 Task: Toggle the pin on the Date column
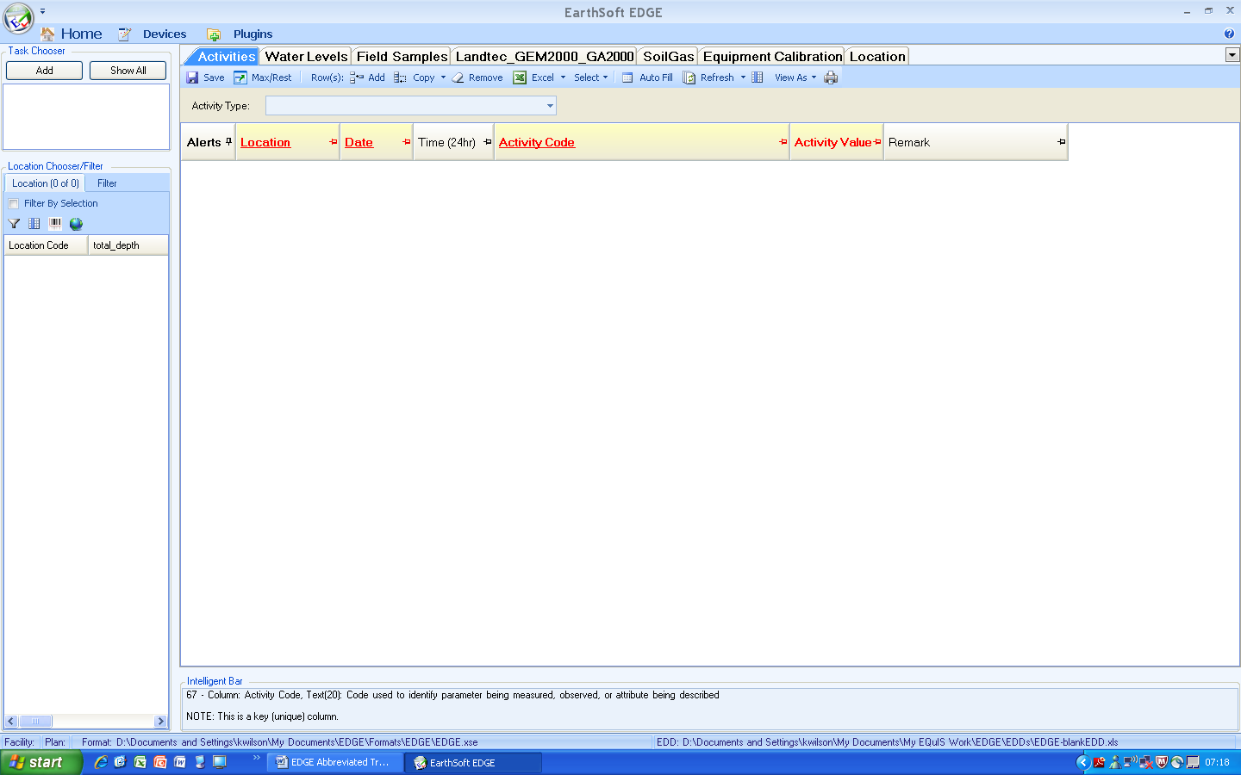tap(407, 141)
